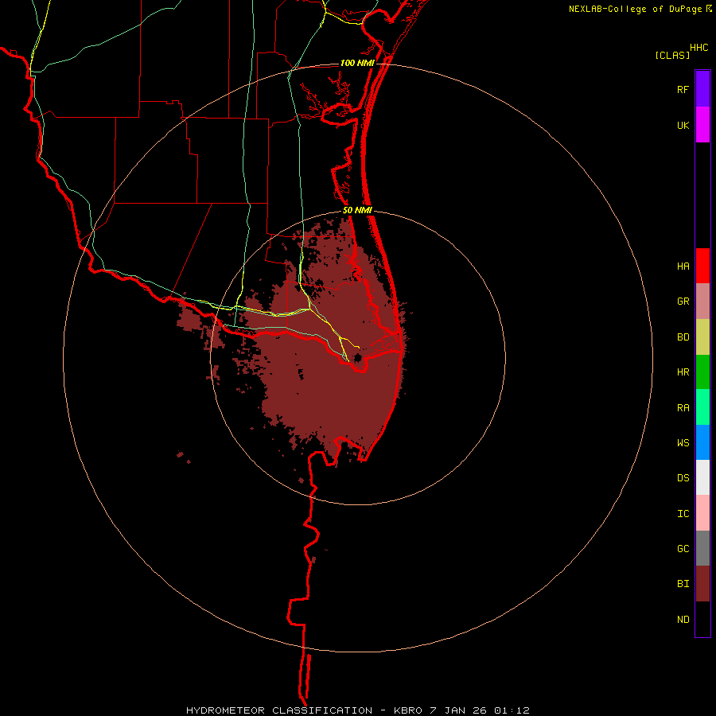
Task: Click the HYDROMETEOR CLASSIFICATION title text
Action: point(279,710)
